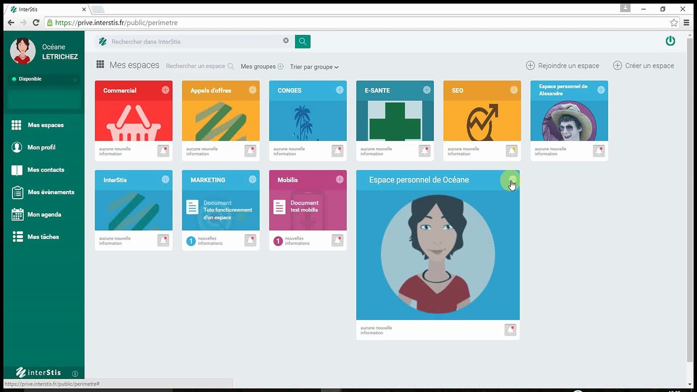
Task: Open the Commercial basket thumbnail
Action: point(133,120)
